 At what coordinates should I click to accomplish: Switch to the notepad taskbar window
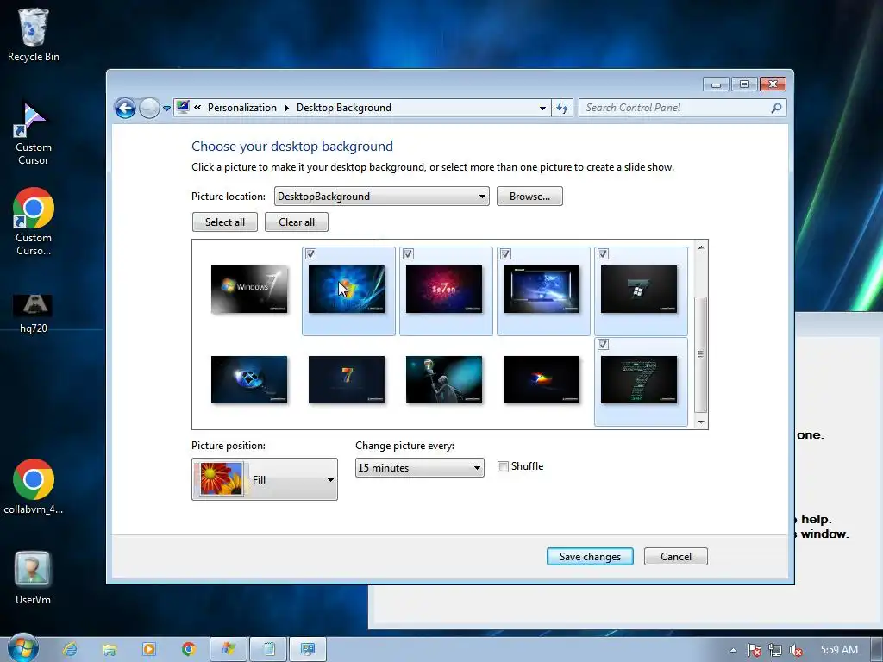coord(268,649)
